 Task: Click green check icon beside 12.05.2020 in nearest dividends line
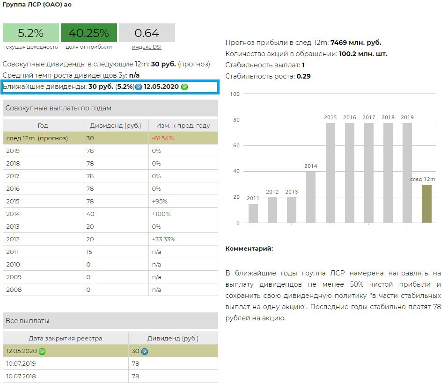click(x=184, y=87)
